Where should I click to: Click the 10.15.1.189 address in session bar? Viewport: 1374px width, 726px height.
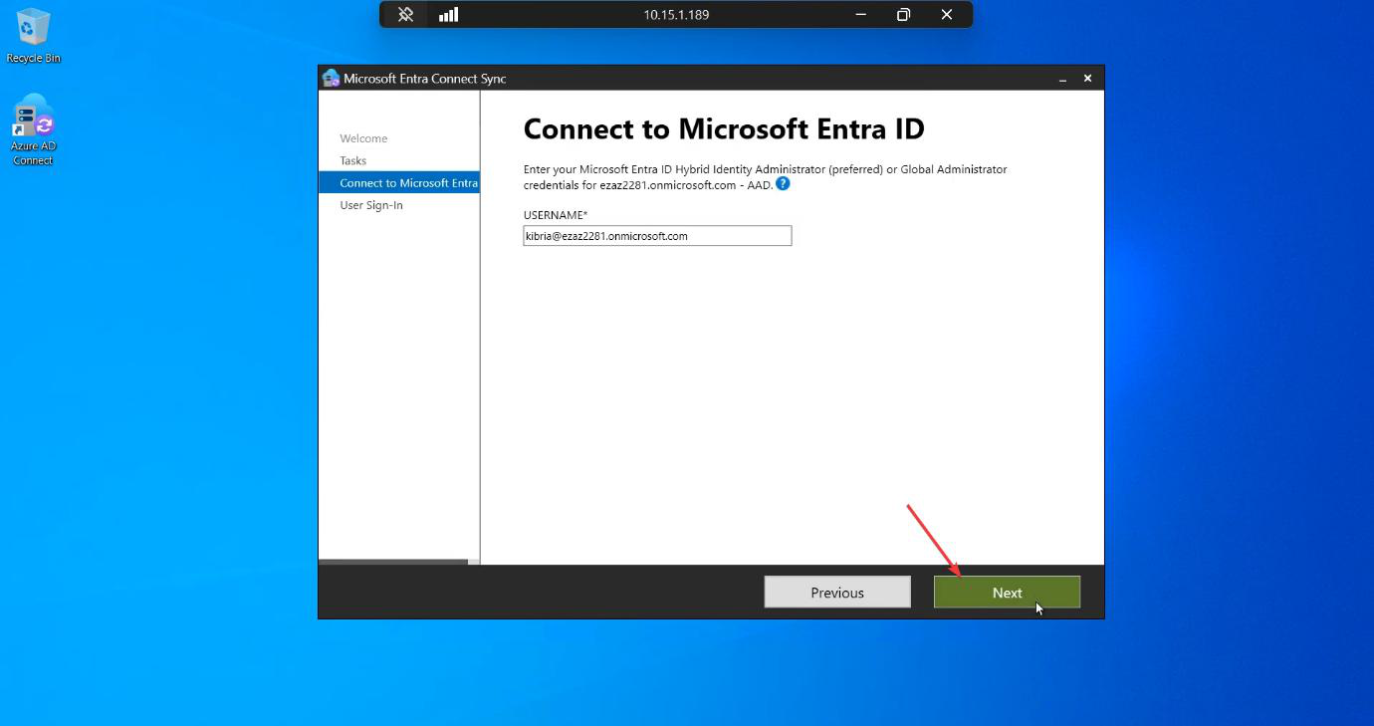pos(676,15)
